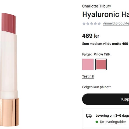The width and height of the screenshot is (129, 129).
Task: Click the 'Som medlem' membership text
Action: (106, 44)
